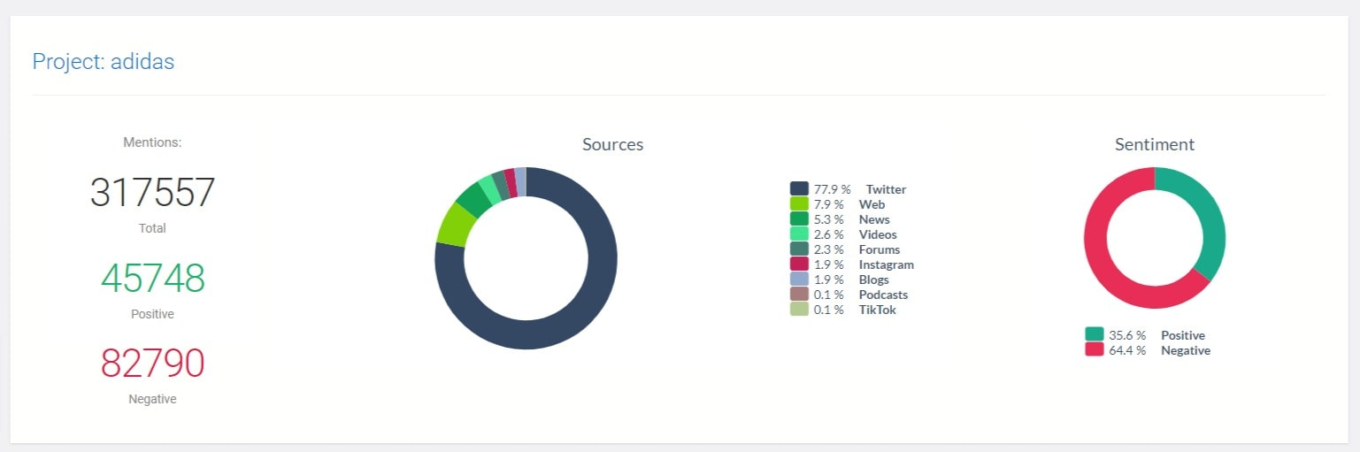This screenshot has height=452, width=1360.
Task: Click the Podcasts legend color swatch
Action: pos(799,294)
